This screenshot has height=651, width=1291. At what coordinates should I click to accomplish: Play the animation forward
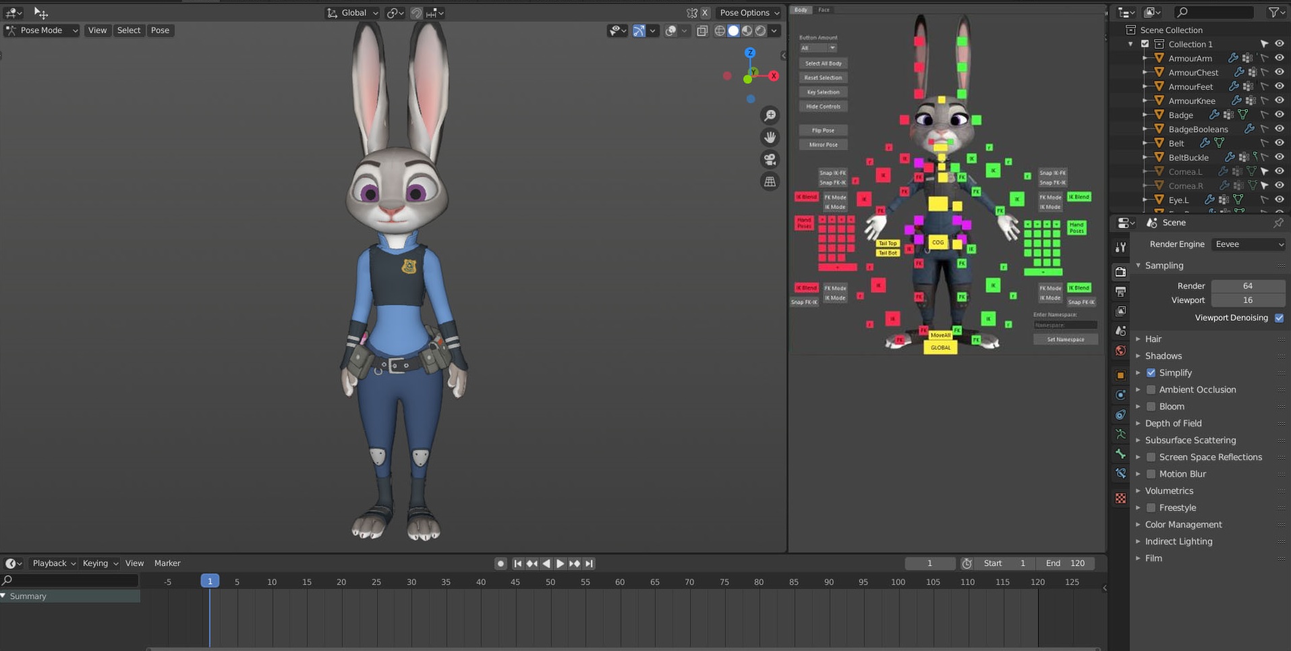(x=560, y=563)
